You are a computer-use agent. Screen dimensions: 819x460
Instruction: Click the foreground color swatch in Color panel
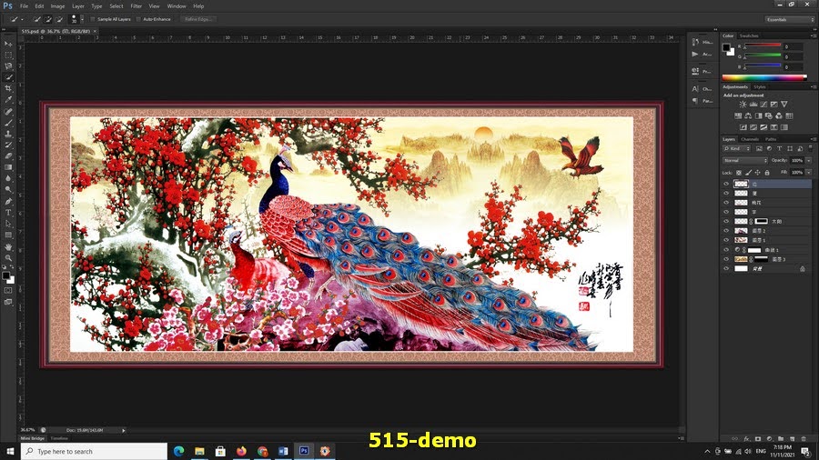725,47
